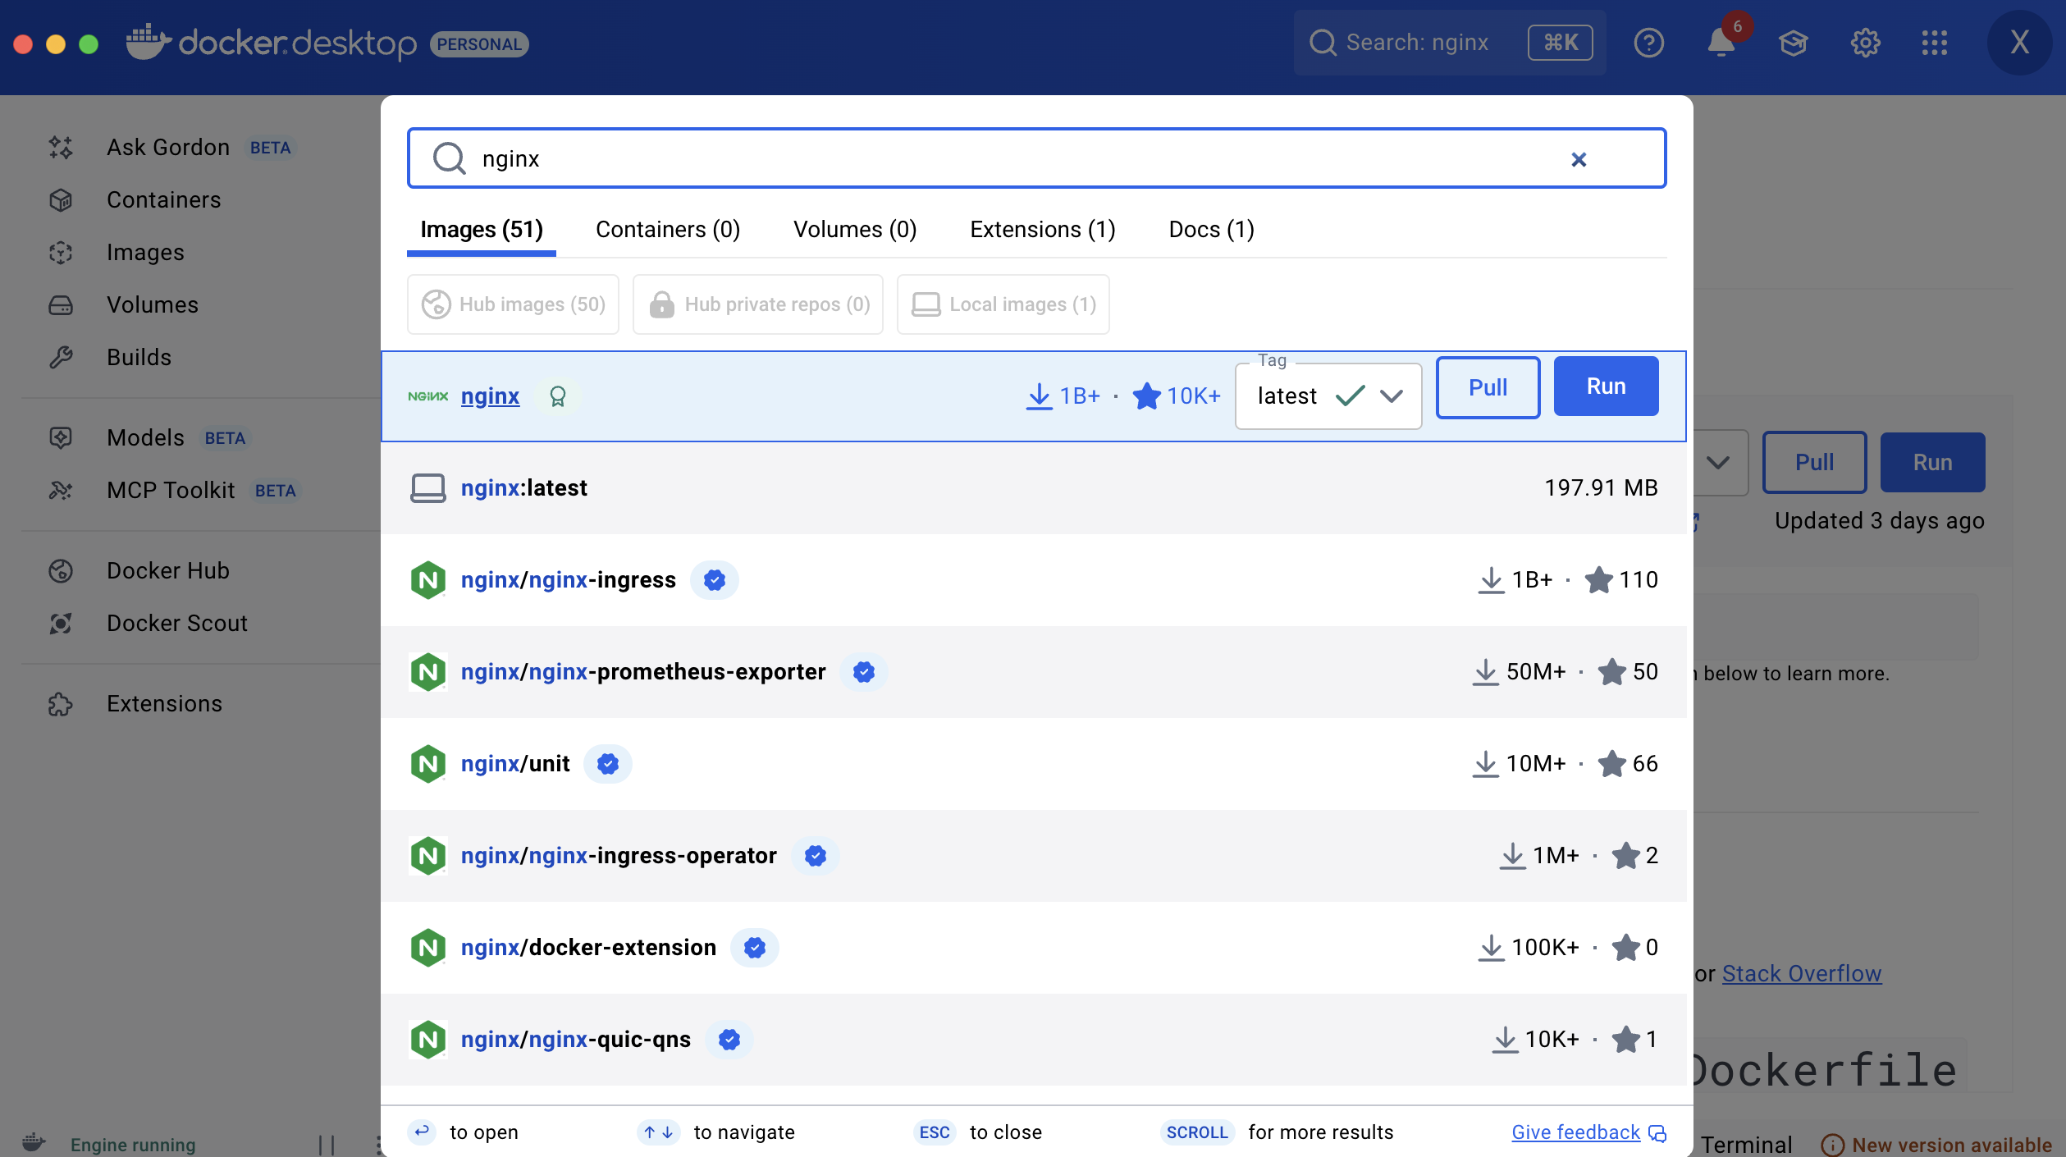Viewport: 2066px width, 1157px height.
Task: Switch to the Images (51) tab
Action: (x=482, y=230)
